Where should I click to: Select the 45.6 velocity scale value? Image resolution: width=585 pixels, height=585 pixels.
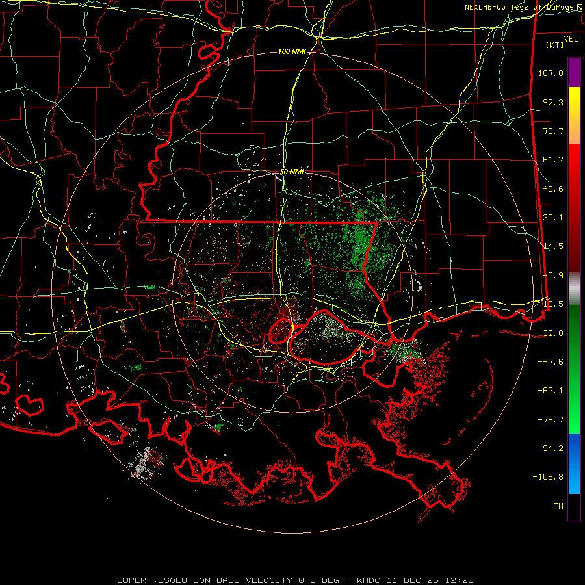click(553, 188)
